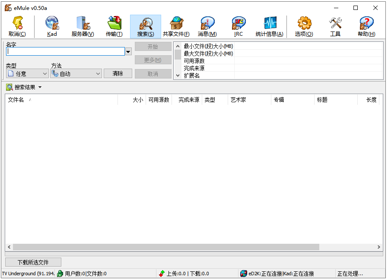The width and height of the screenshot is (388, 280).
Task: Click the 搜索结果 magnifier icon
Action: 10,87
